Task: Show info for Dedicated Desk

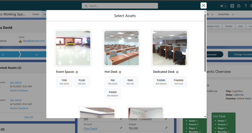Action: point(177,72)
